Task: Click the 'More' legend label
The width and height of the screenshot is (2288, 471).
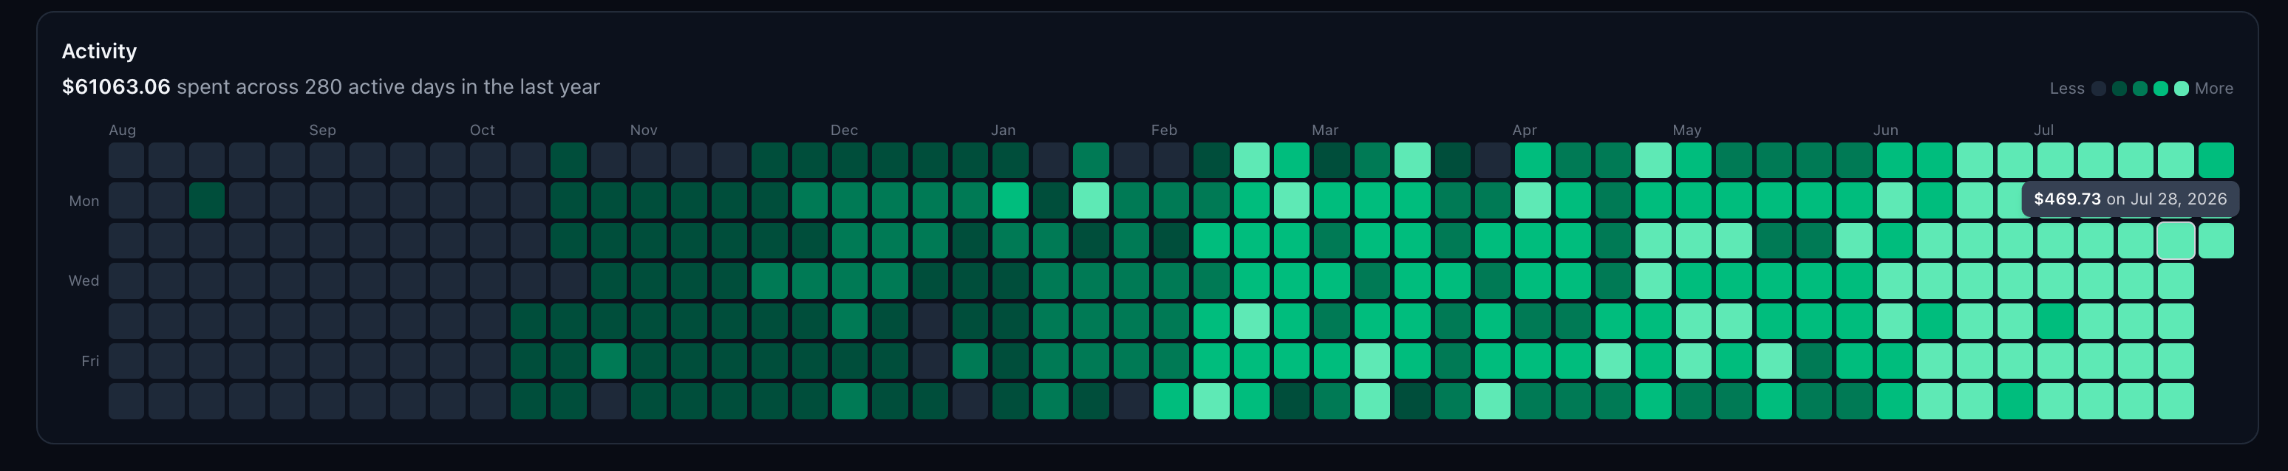Action: pyautogui.click(x=2213, y=89)
